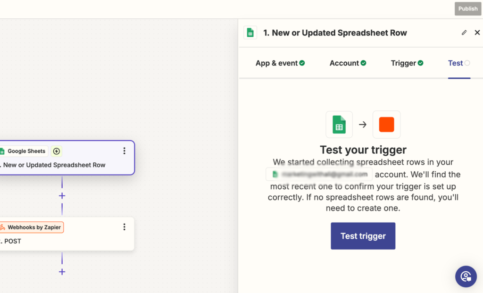The width and height of the screenshot is (483, 293).
Task: Open the options menu on the Google Sheets step
Action: tap(124, 151)
